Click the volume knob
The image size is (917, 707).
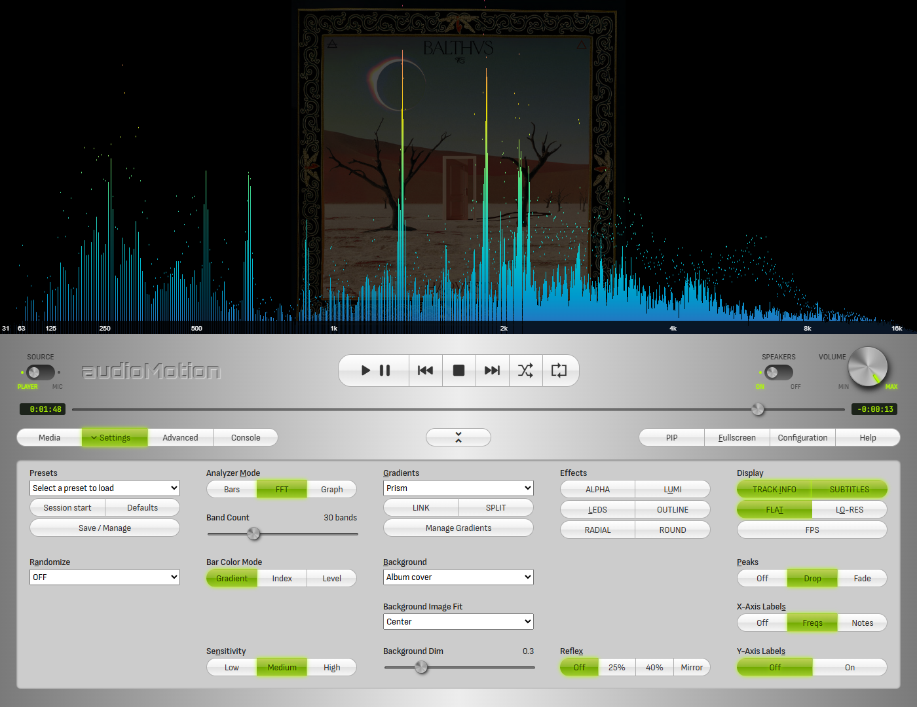tap(868, 367)
